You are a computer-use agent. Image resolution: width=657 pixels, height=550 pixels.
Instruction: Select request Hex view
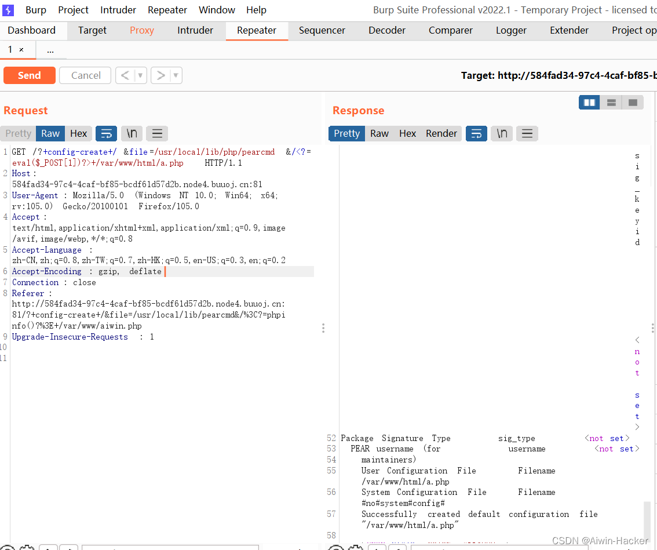pyautogui.click(x=79, y=134)
